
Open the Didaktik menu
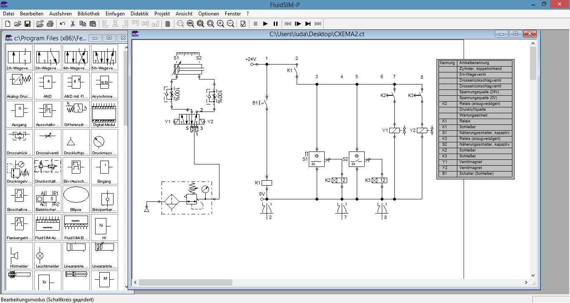tap(139, 14)
